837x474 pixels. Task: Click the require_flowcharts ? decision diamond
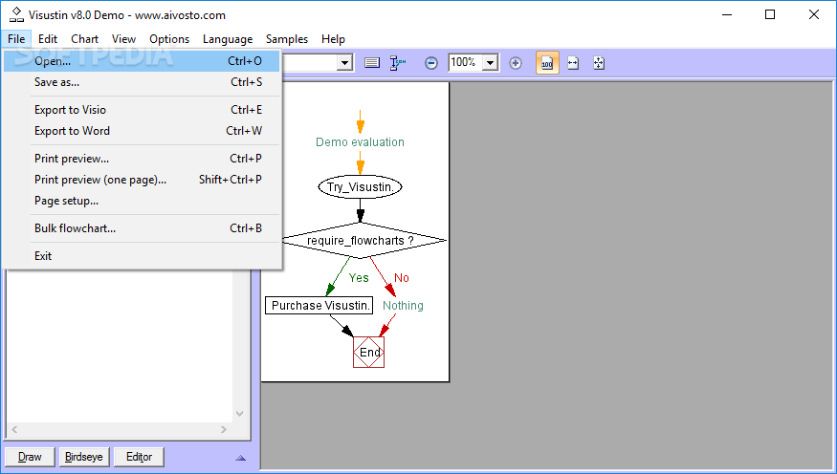click(x=363, y=241)
